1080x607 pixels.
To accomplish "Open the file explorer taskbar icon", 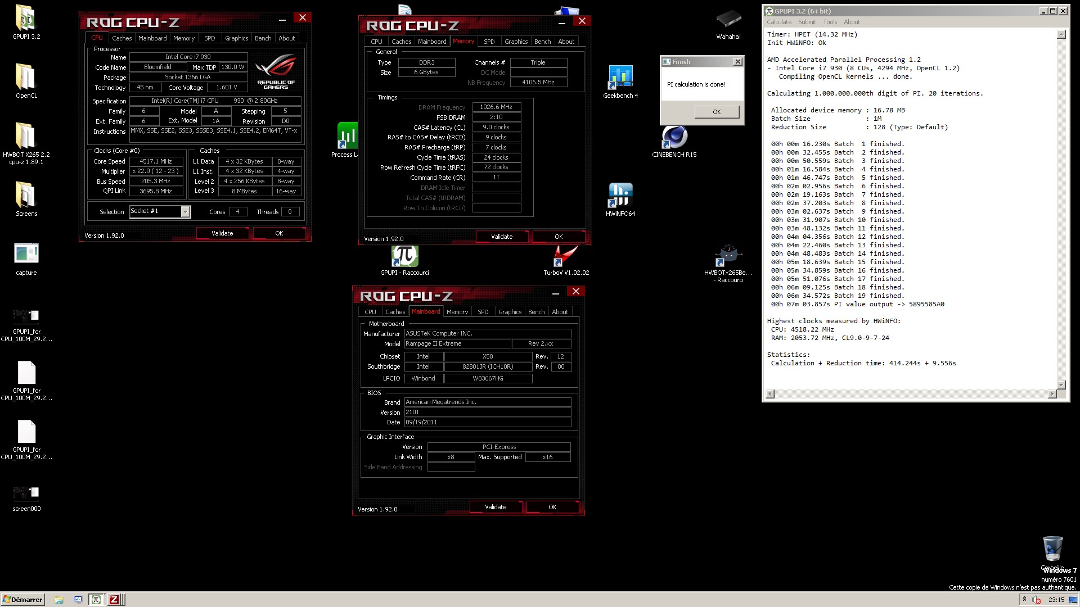I will point(59,600).
